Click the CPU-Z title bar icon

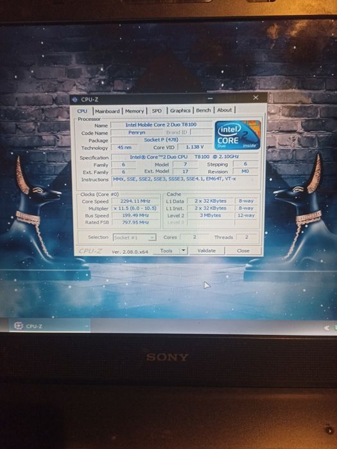point(75,100)
